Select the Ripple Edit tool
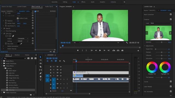175x98 pixels. (41, 63)
